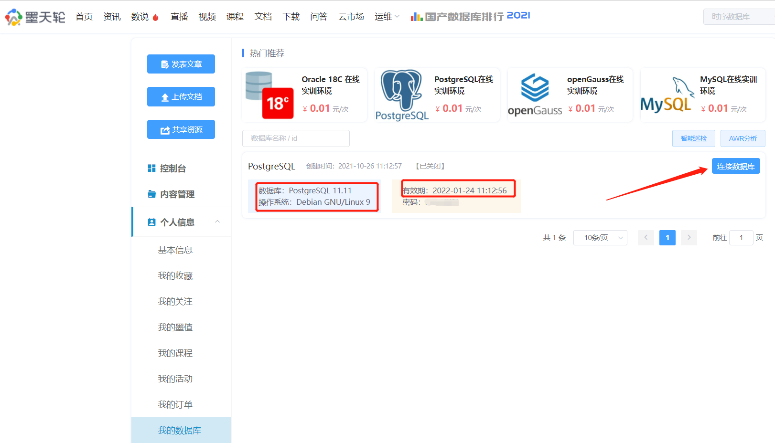Open 下载 in the top navigation
The width and height of the screenshot is (775, 443).
[x=291, y=17]
